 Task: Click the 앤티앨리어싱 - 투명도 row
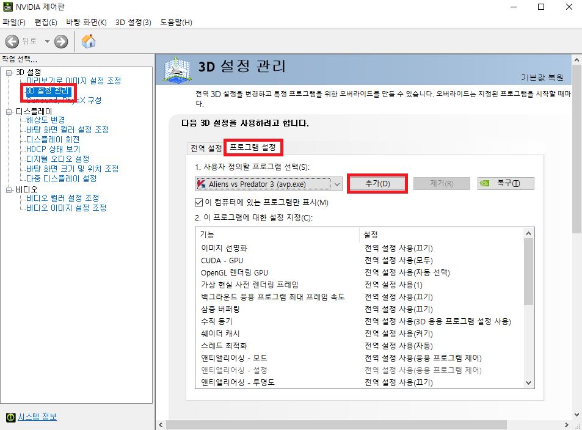pos(360,382)
